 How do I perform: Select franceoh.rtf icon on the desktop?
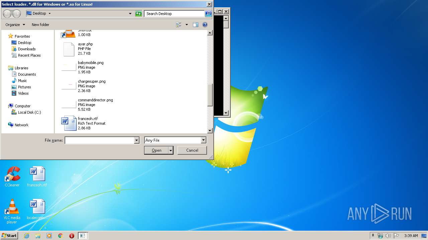coord(37,177)
